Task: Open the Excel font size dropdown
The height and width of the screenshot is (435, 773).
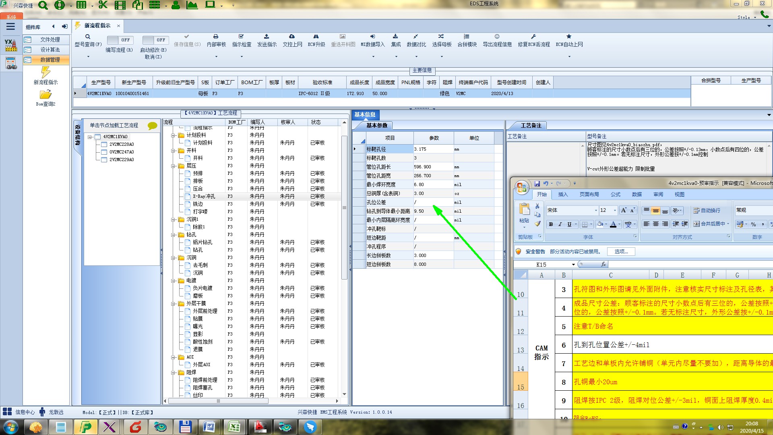Action: [614, 211]
